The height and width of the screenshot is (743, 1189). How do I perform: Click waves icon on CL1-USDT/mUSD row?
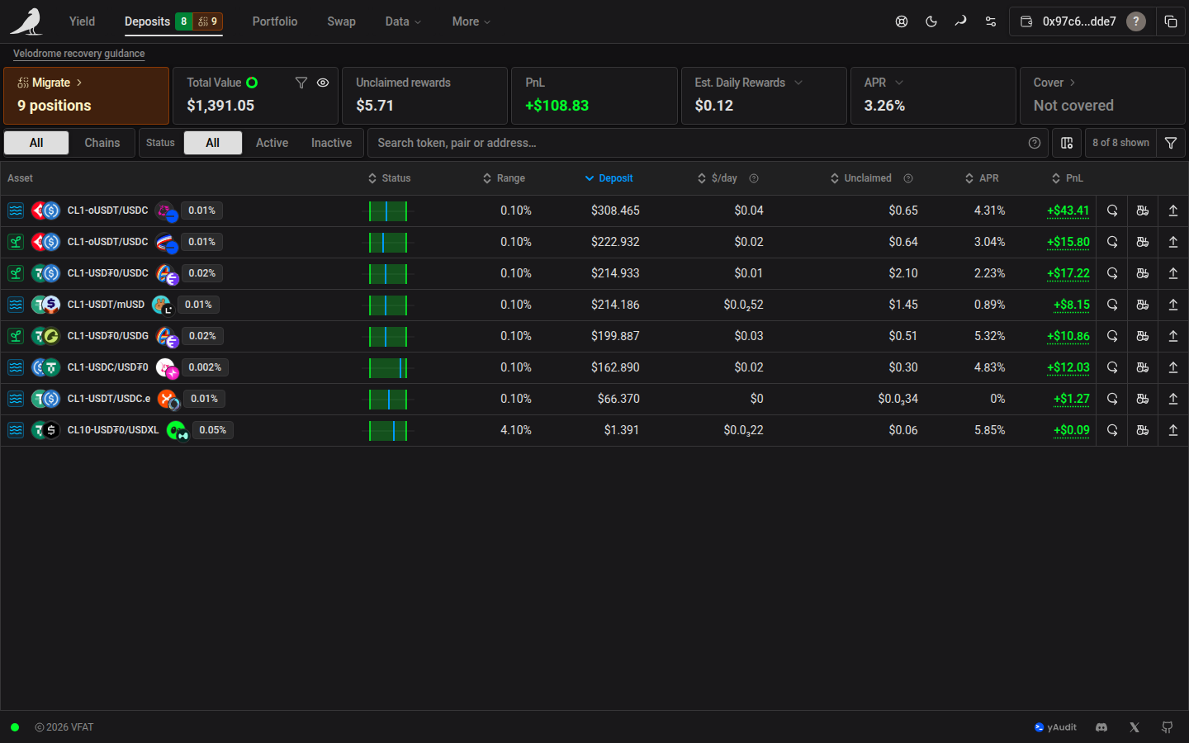pyautogui.click(x=16, y=305)
